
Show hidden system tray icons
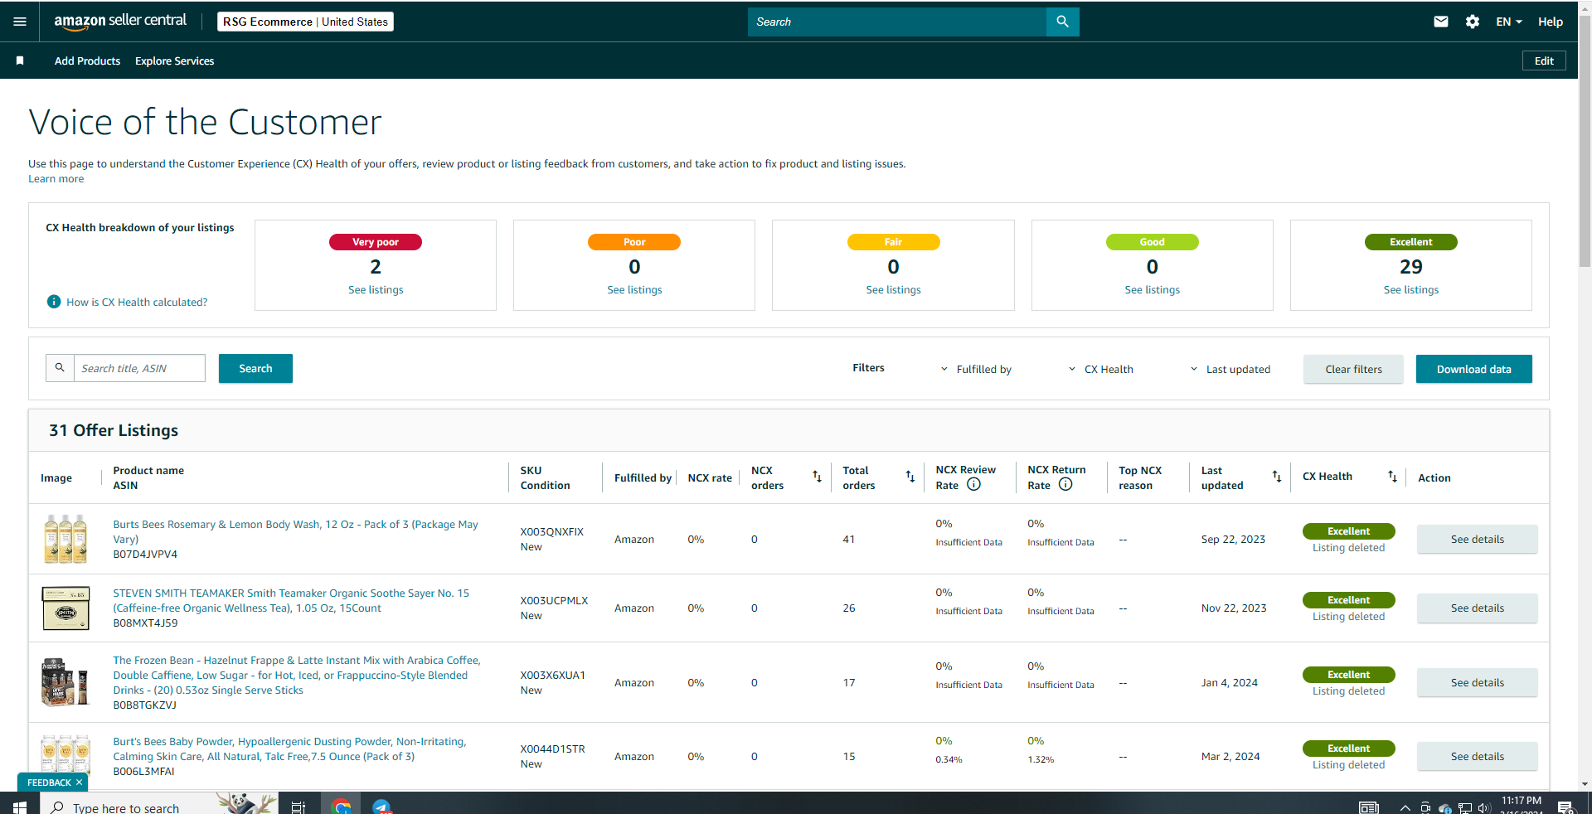[x=1405, y=807]
